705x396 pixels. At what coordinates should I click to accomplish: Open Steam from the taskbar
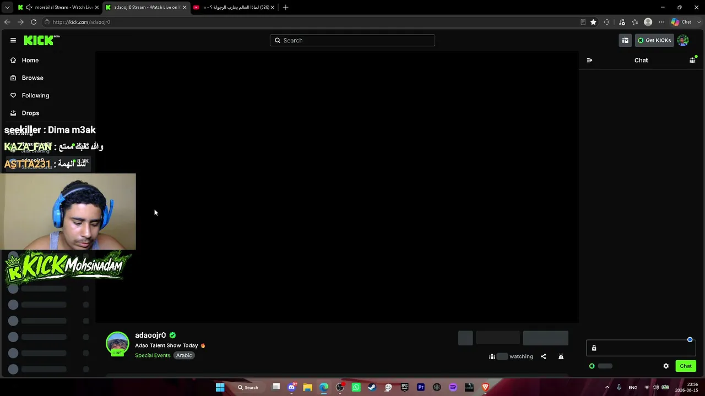pos(372,387)
